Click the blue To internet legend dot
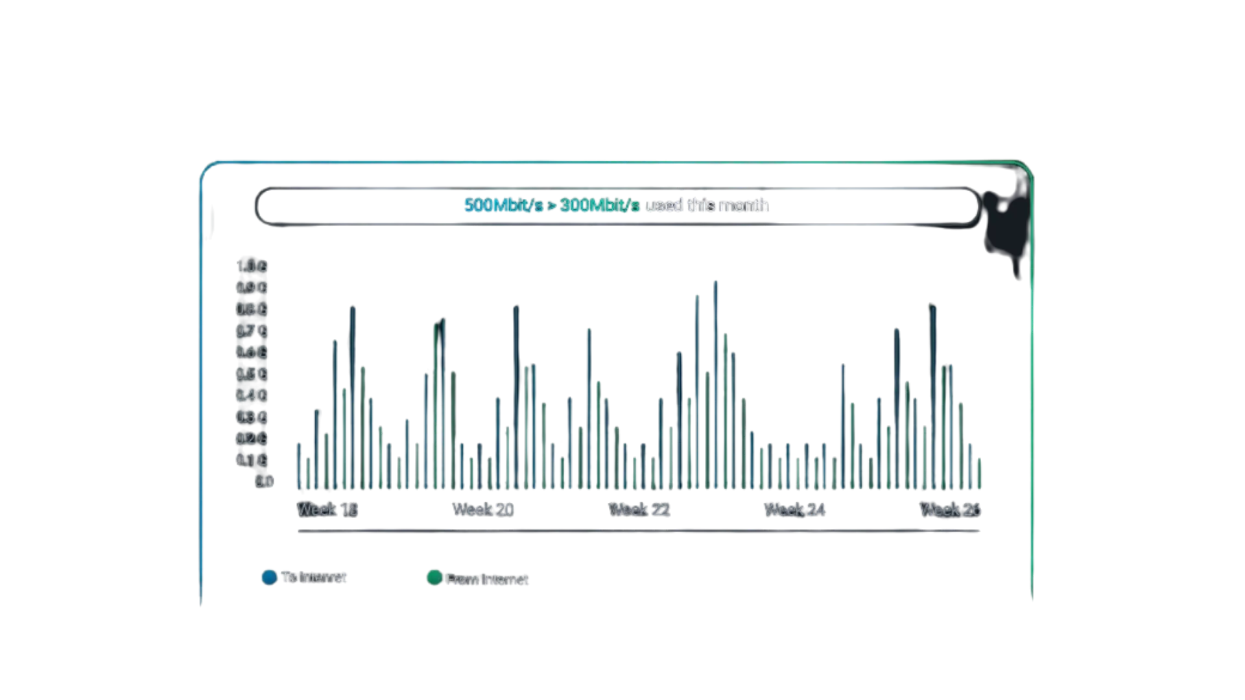This screenshot has height=700, width=1245. 268,577
